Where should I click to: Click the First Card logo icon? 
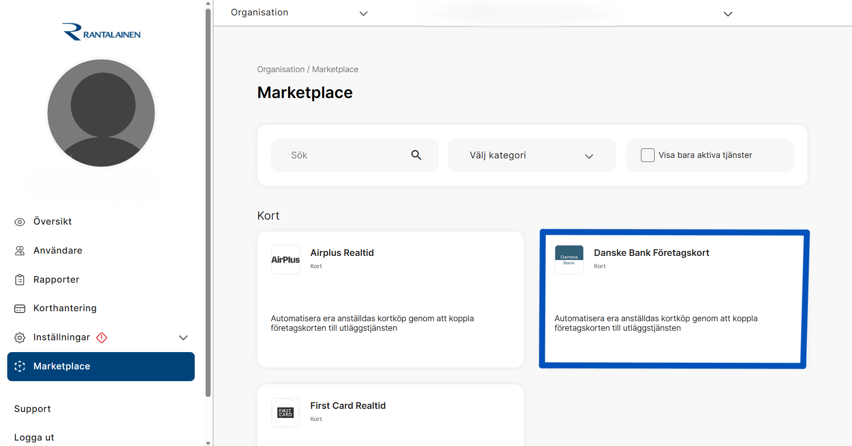coord(286,412)
